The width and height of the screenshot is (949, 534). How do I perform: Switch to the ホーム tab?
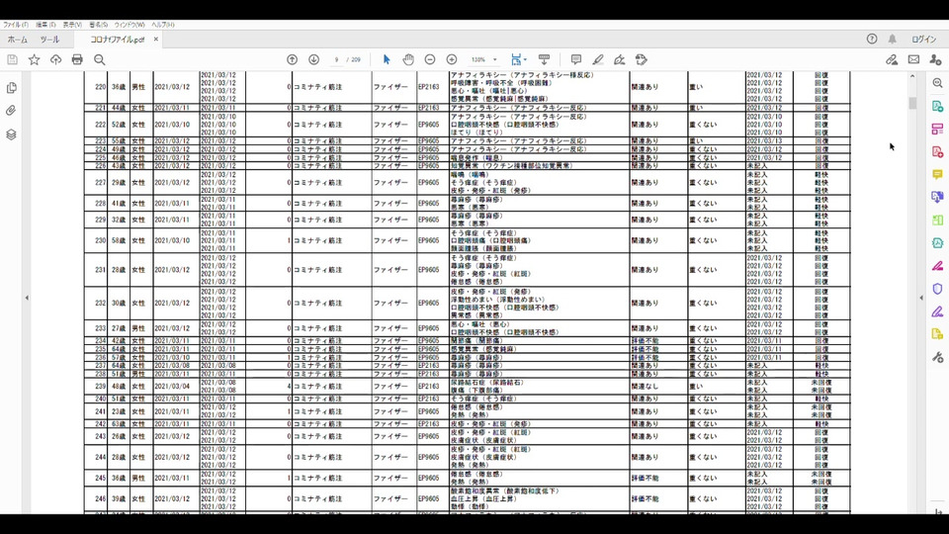point(18,40)
